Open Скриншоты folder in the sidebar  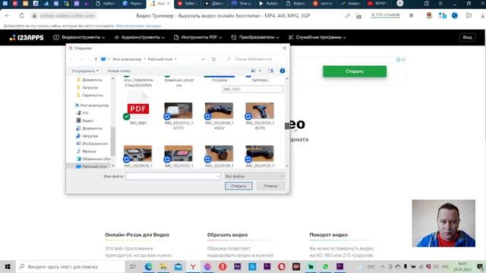90,95
